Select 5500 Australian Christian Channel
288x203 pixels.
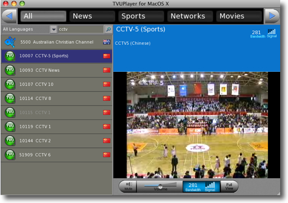[x=57, y=42]
